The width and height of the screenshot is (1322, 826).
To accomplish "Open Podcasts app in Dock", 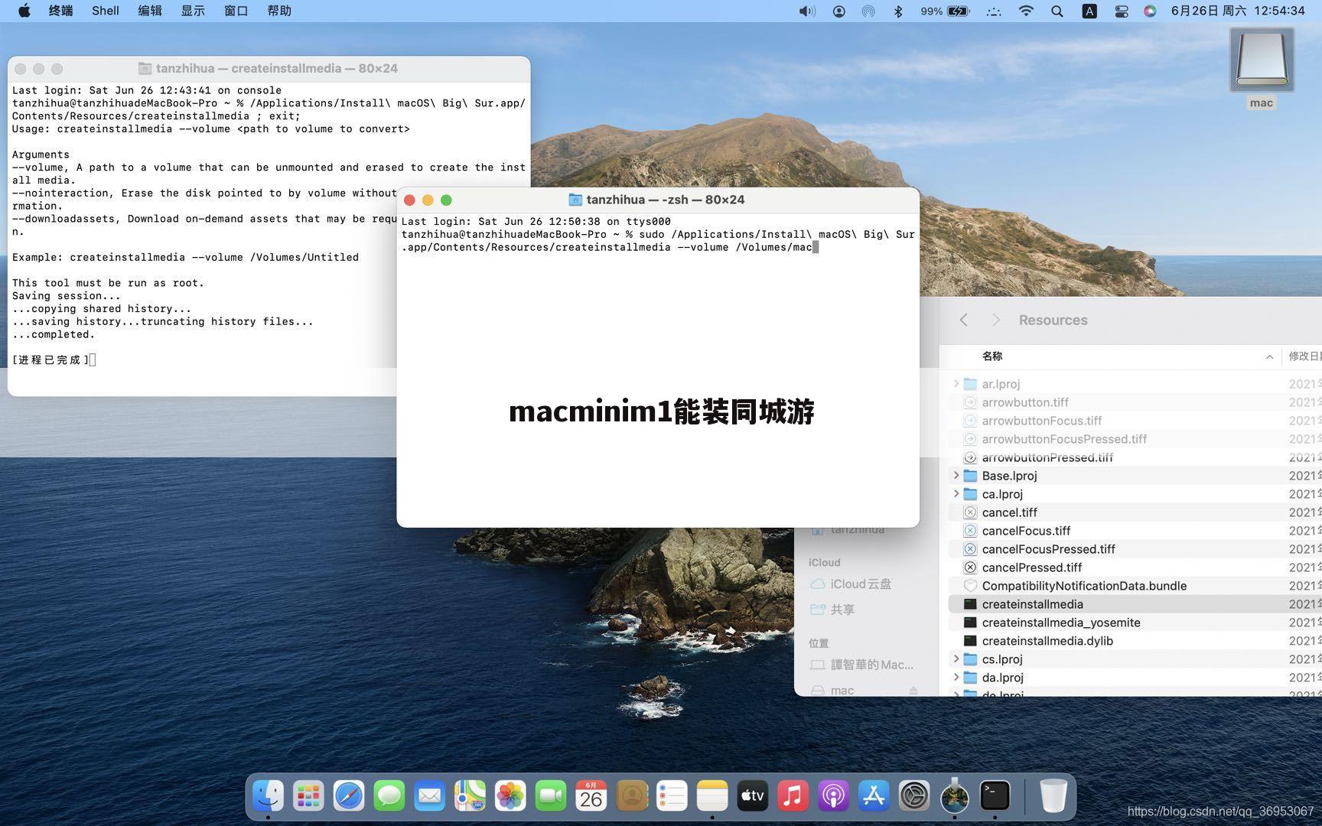I will pos(833,796).
